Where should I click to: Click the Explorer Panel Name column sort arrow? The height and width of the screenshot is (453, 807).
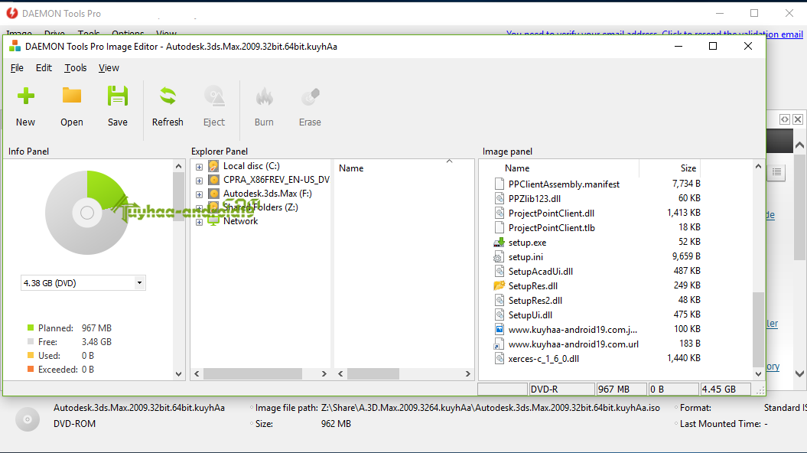pyautogui.click(x=449, y=161)
